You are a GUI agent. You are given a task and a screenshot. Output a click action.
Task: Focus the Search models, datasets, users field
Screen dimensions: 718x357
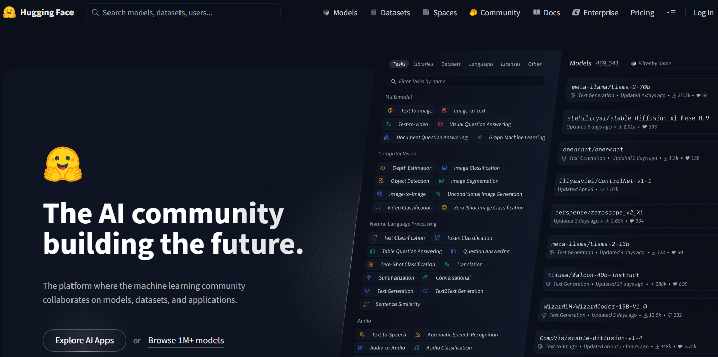point(184,12)
